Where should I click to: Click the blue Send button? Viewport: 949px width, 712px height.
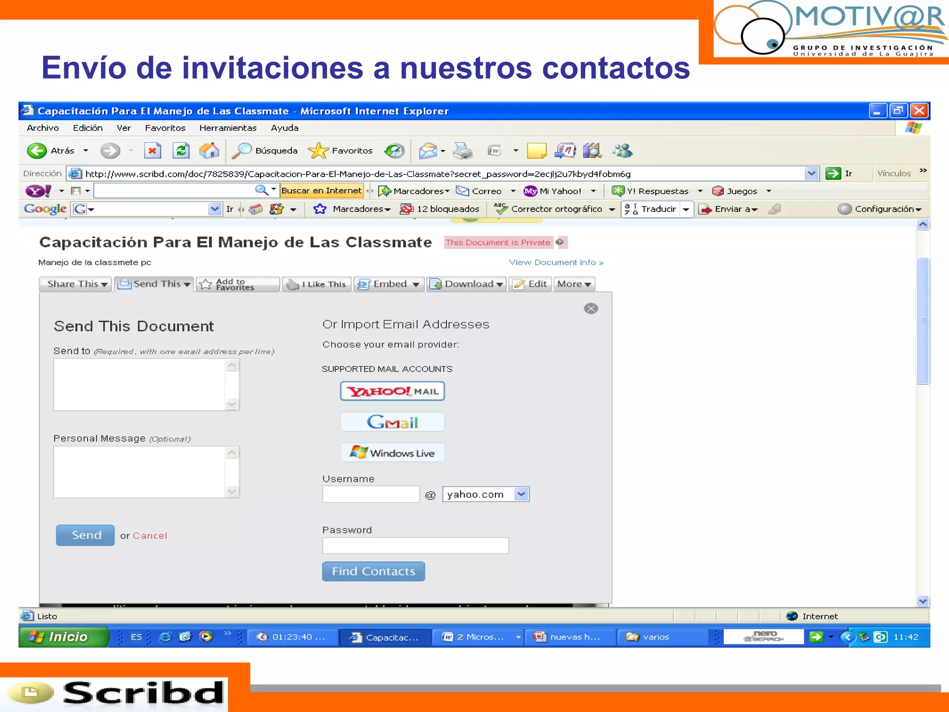pos(85,535)
